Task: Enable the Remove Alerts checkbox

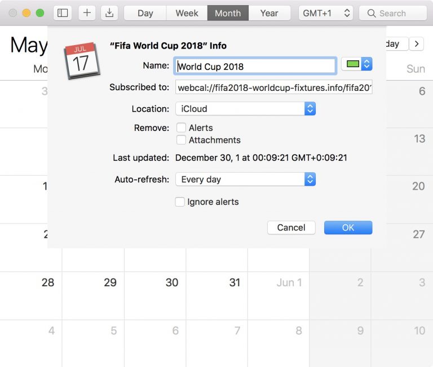Action: pos(181,128)
